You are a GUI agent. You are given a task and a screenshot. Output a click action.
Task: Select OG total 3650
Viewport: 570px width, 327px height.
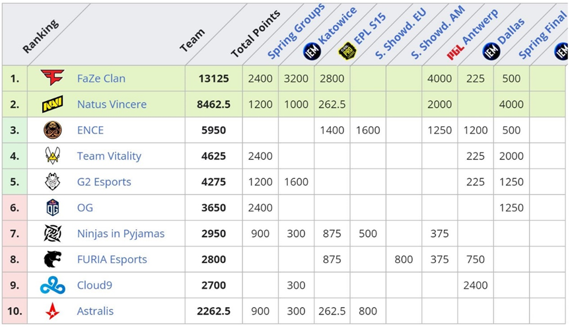pyautogui.click(x=214, y=207)
